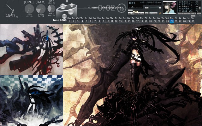This screenshot has height=126, width=202.
Task: Click the next track button in the player
Action: click(x=142, y=13)
